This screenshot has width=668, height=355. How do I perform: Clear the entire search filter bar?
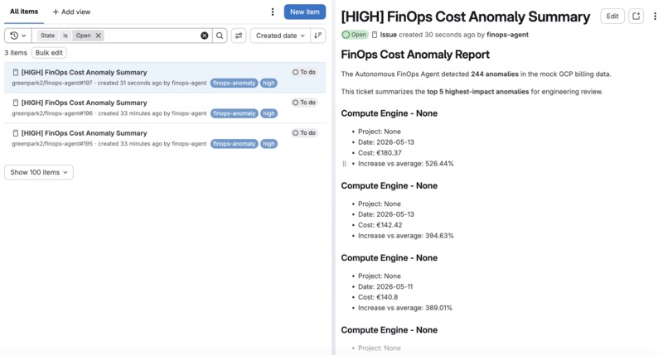pyautogui.click(x=205, y=36)
